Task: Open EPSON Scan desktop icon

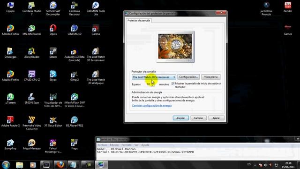Action: click(32, 99)
